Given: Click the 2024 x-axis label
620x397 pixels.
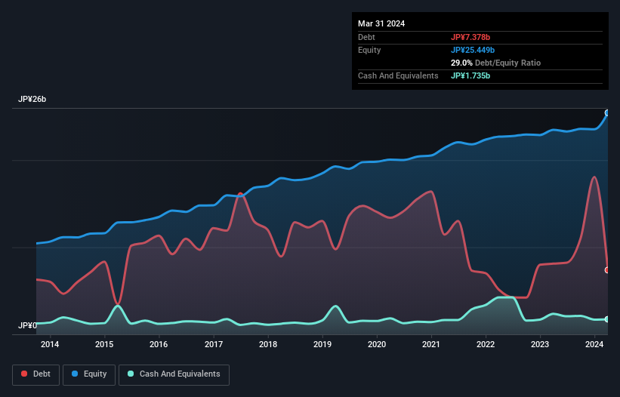Looking at the screenshot, I should click(594, 344).
